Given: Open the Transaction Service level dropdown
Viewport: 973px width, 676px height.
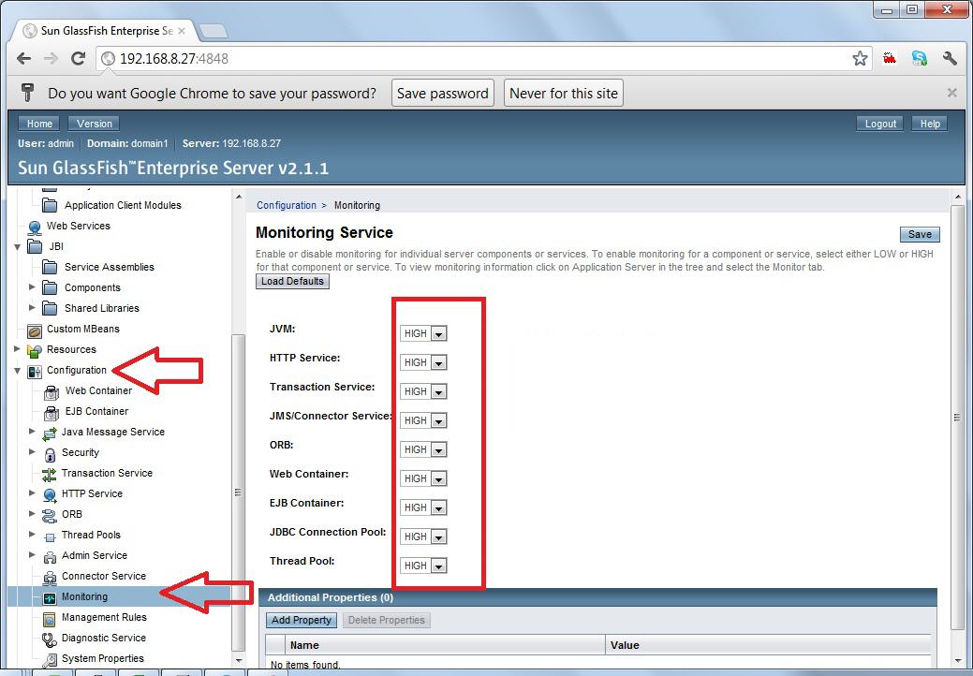Looking at the screenshot, I should click(x=423, y=392).
